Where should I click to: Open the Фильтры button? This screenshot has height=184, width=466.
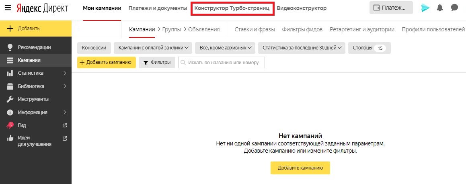[157, 62]
